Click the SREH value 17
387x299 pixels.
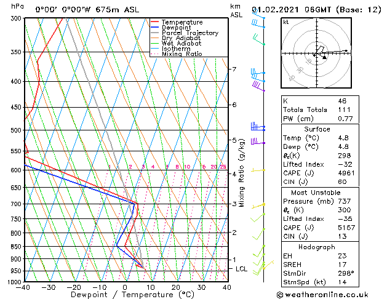342,265
